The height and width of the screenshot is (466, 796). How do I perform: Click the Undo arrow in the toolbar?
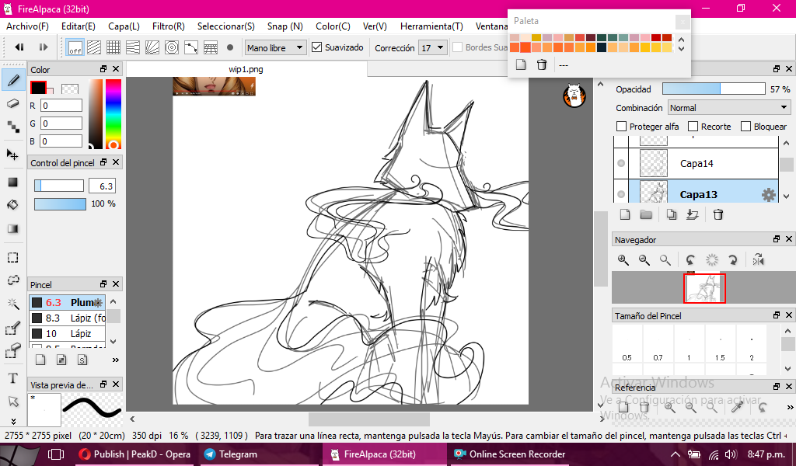coord(19,47)
